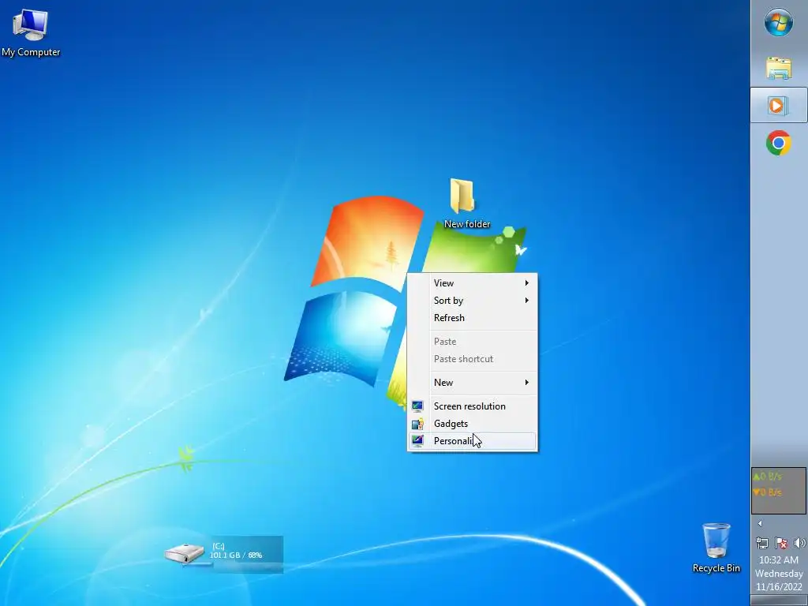
Task: Click the 10:32 AM clock
Action: [778, 560]
